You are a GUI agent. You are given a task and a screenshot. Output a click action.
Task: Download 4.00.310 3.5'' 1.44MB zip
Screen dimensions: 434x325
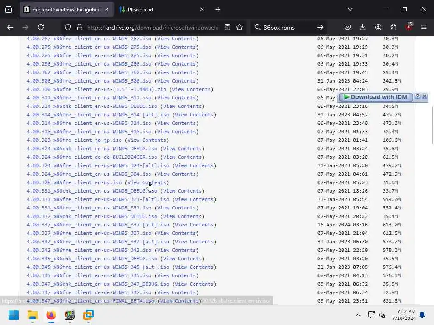pyautogui.click(x=96, y=89)
